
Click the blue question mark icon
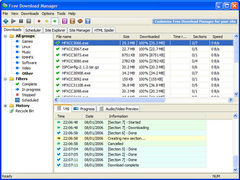(x=88, y=21)
